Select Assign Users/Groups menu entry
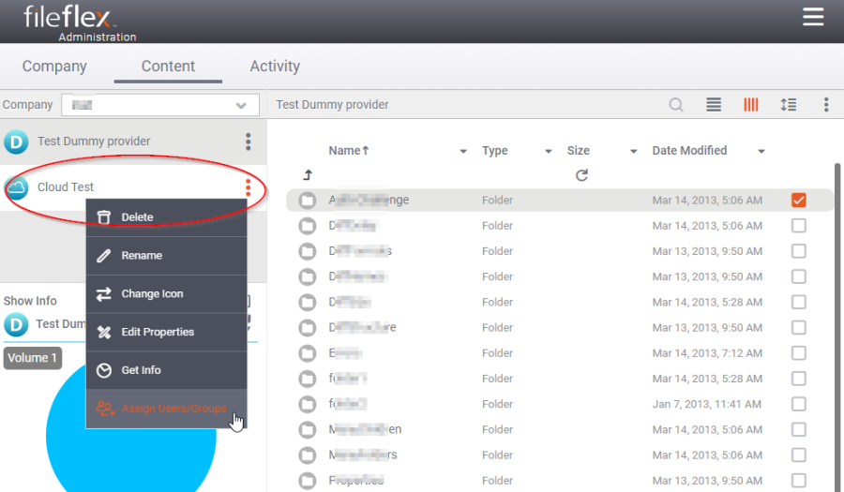This screenshot has height=492, width=844. (166, 409)
